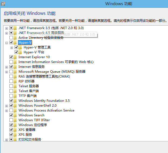This screenshot has height=153, width=168.
Task: Click folder icon beside RAS 连接管理器管理工具包
Action: point(15,76)
